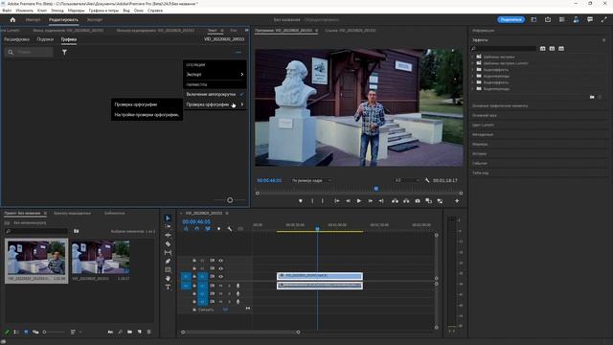Image resolution: width=613 pixels, height=345 pixels.
Task: Step back one frame in Program monitor
Action: 348,200
